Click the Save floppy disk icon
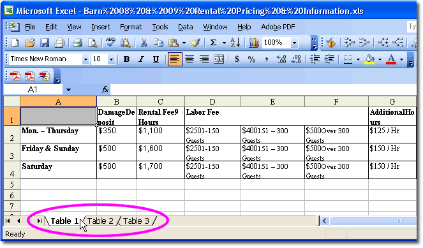 click(x=45, y=43)
